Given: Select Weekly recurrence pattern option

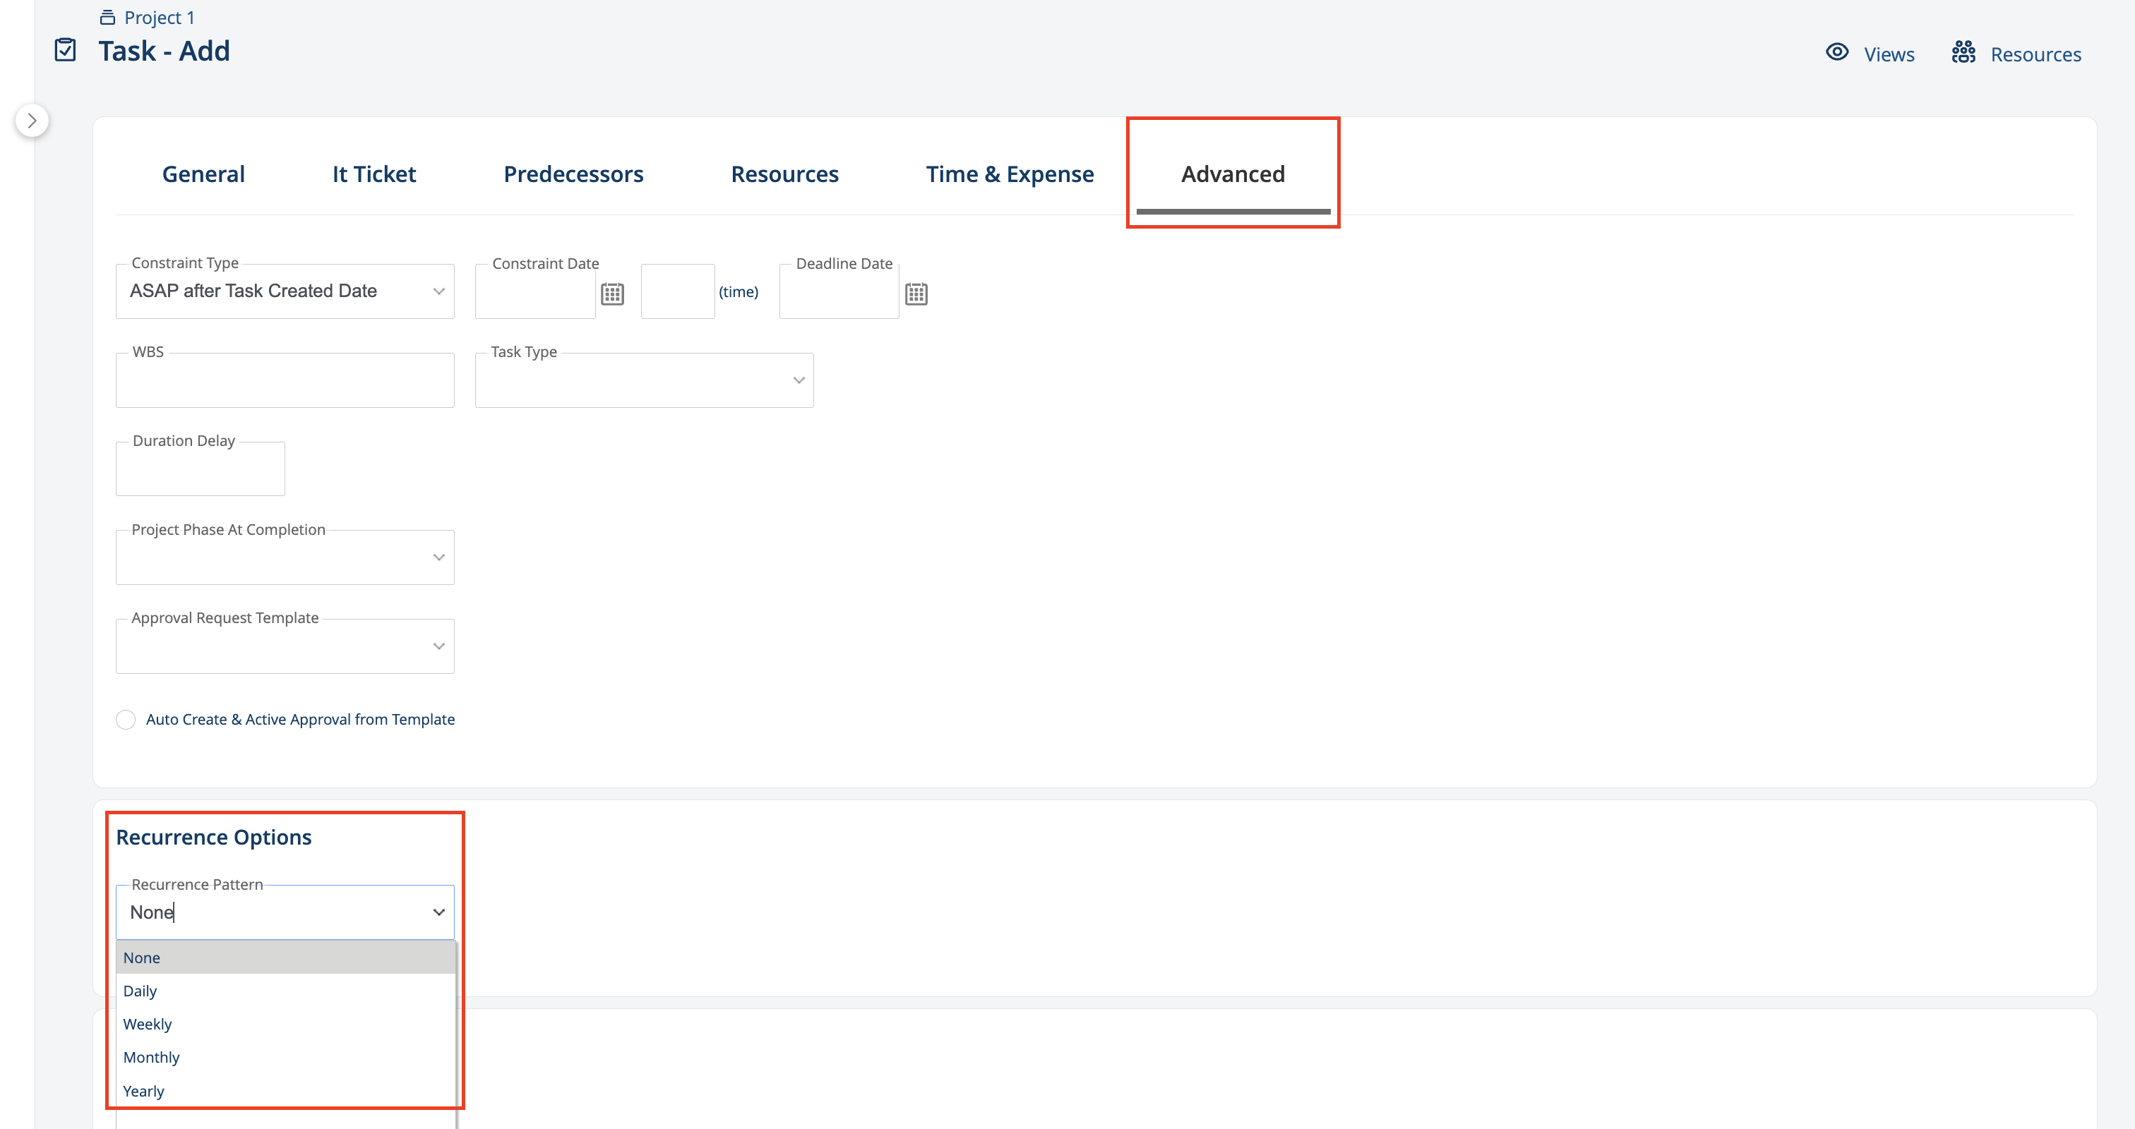Looking at the screenshot, I should 148,1024.
